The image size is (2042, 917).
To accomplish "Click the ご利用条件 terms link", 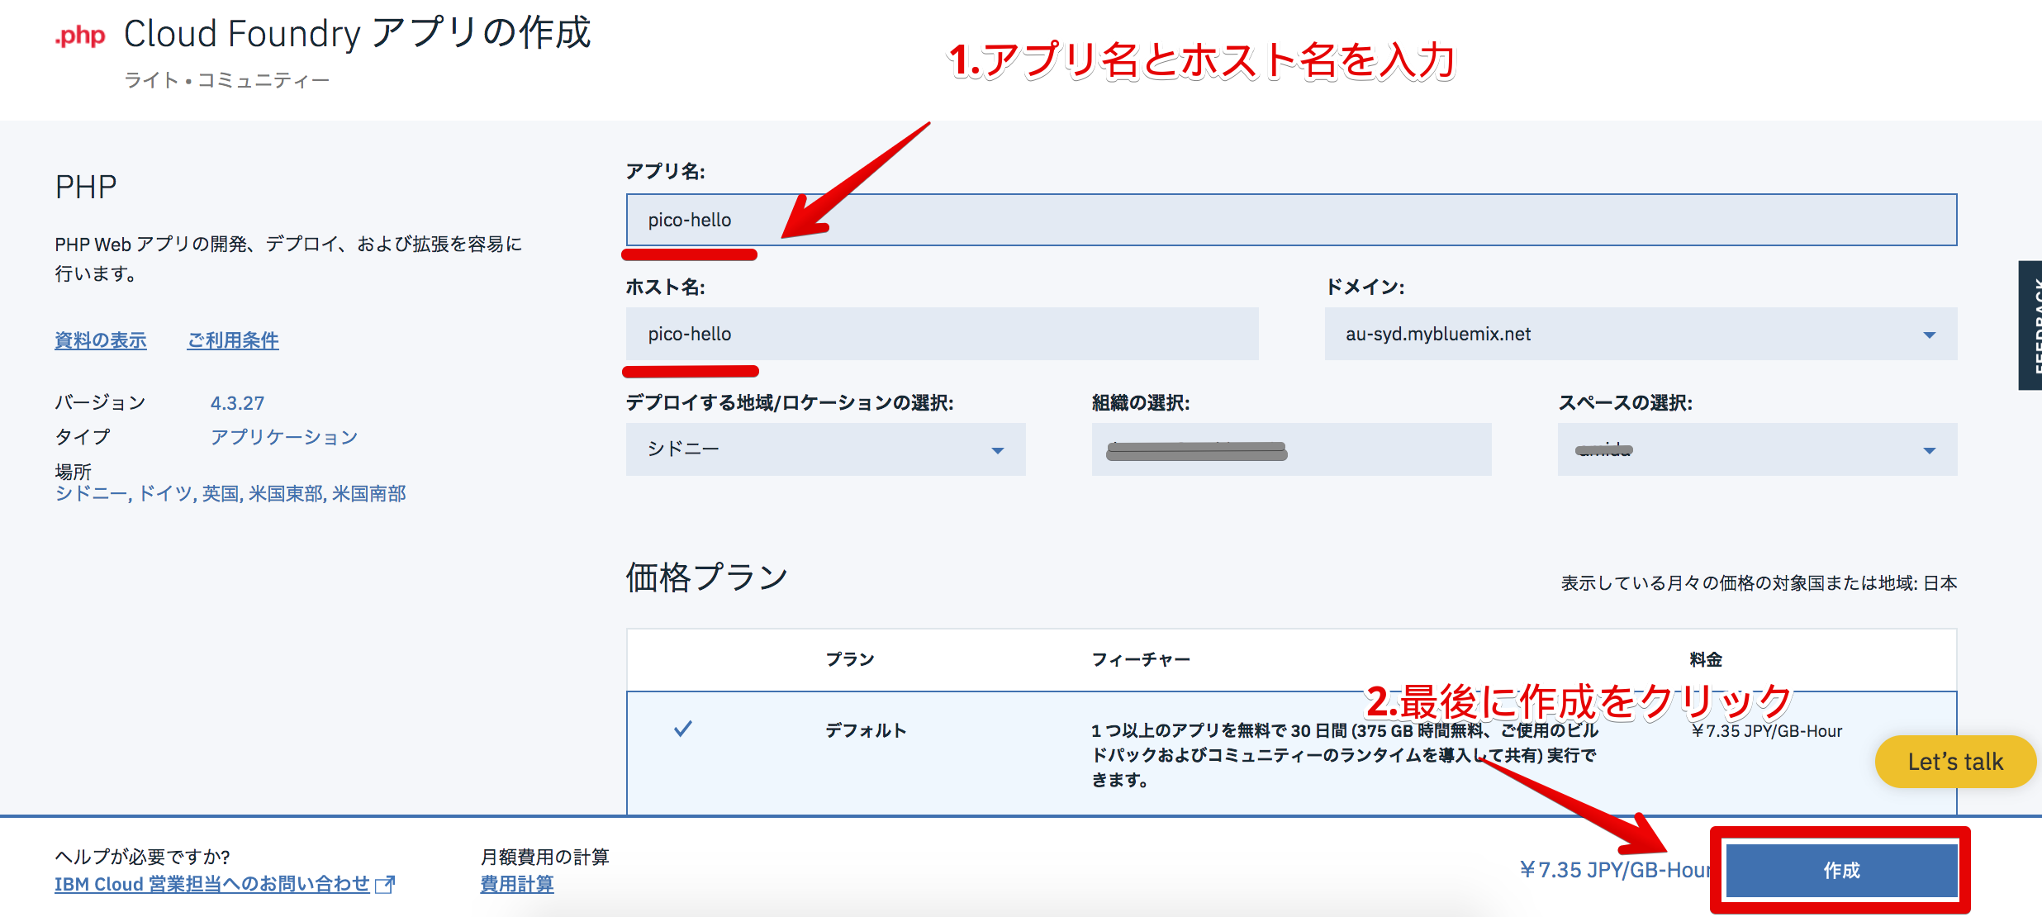I will 237,340.
